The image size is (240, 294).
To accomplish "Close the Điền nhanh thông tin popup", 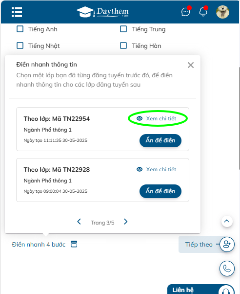I will pyautogui.click(x=191, y=65).
